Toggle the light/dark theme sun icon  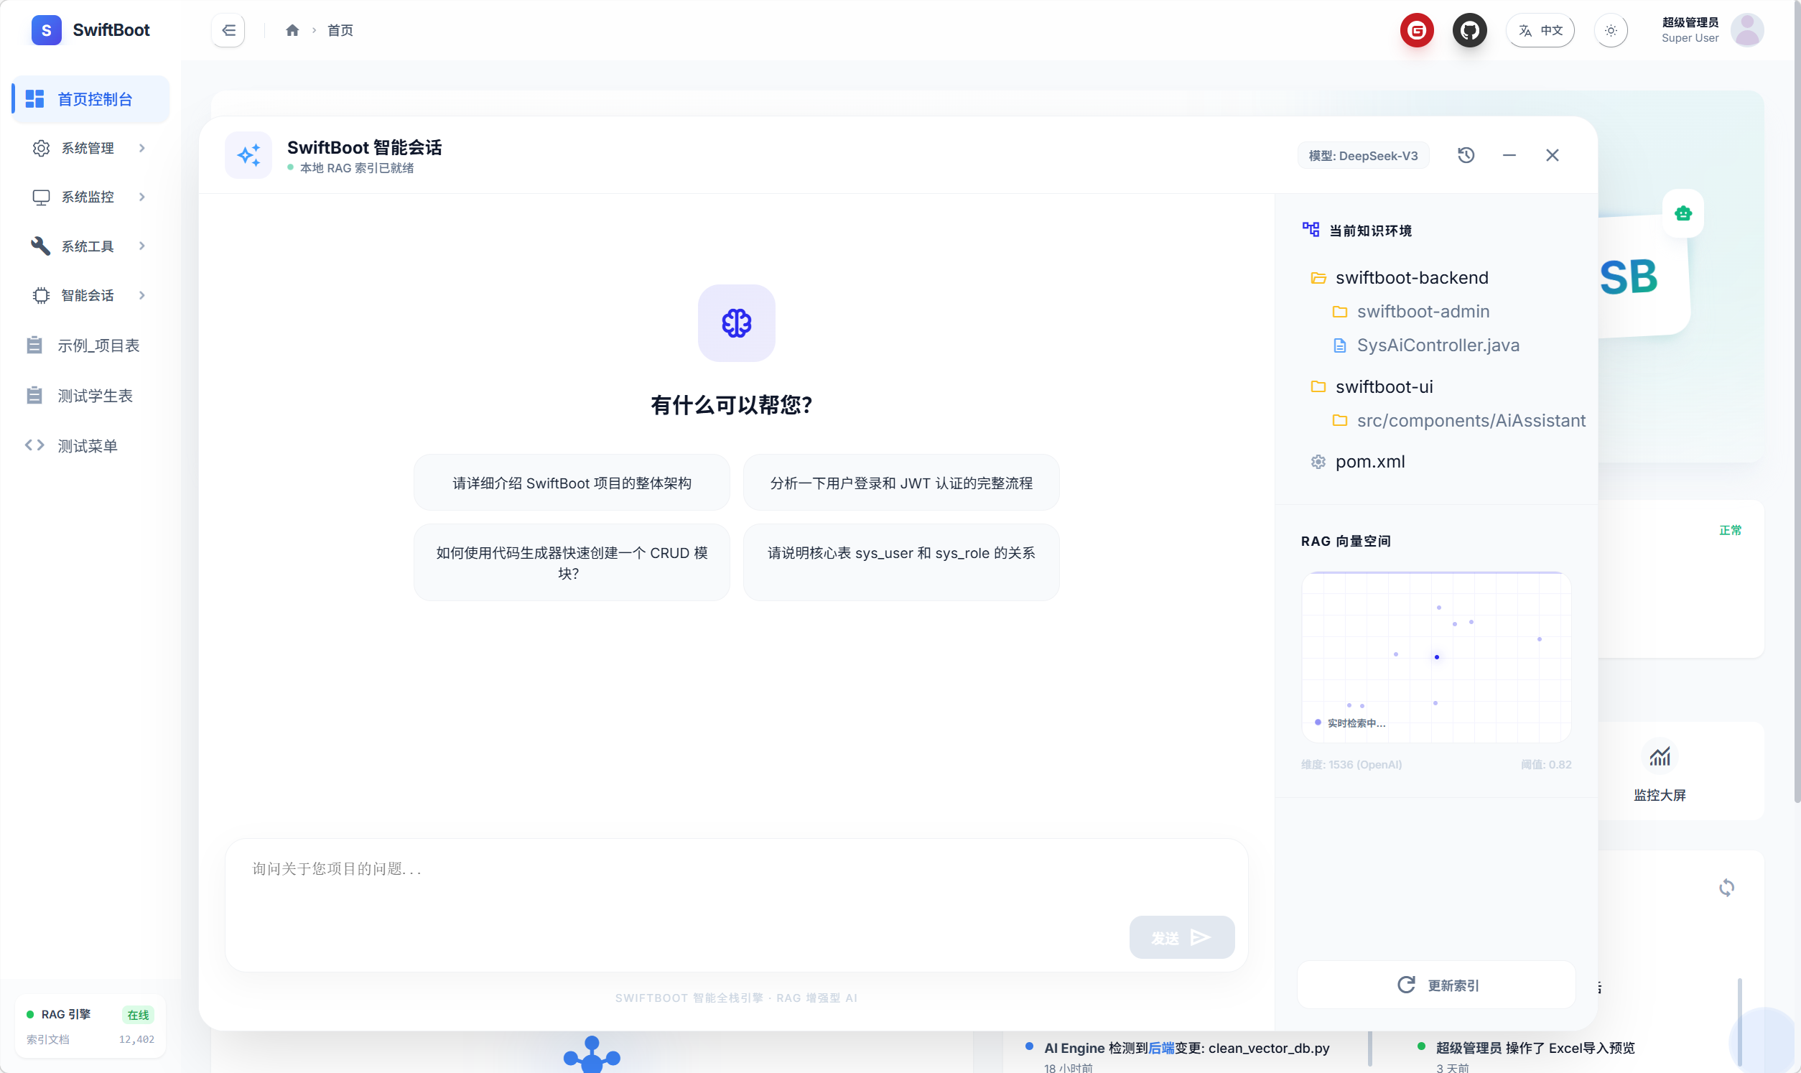[1611, 30]
